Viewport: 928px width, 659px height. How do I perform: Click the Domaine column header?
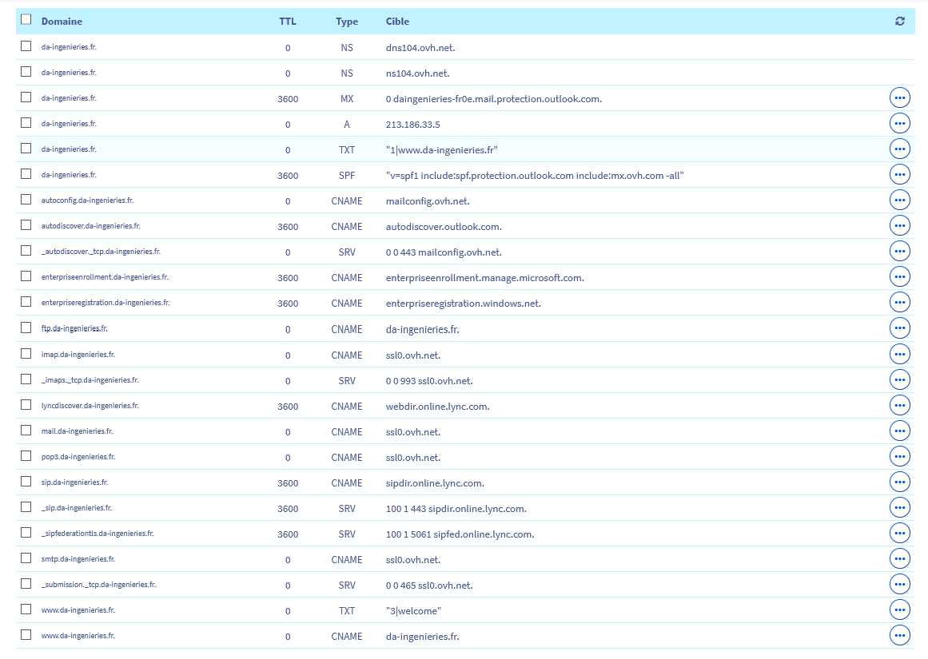[62, 22]
